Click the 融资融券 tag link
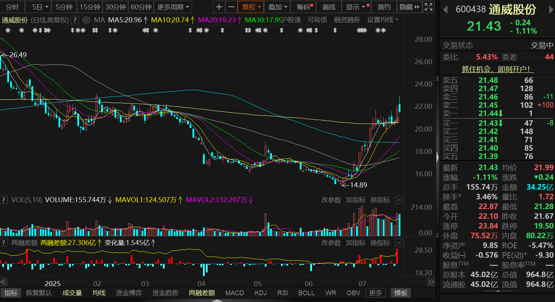Image resolution: width=555 pixels, height=302 pixels. [347, 20]
